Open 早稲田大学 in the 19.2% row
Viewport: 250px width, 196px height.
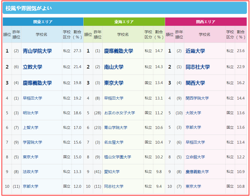[x=32, y=98]
